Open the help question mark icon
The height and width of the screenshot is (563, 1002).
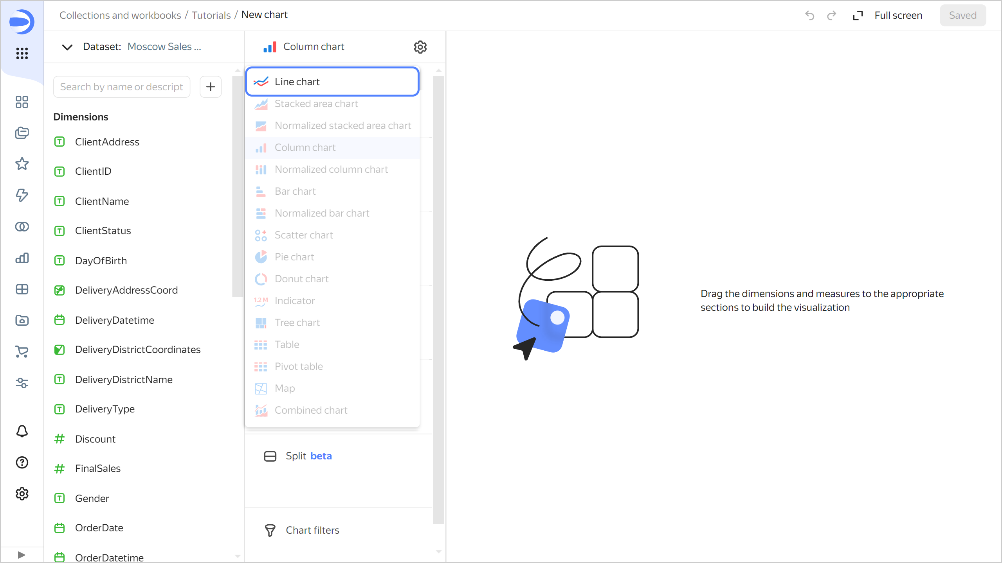coord(22,463)
